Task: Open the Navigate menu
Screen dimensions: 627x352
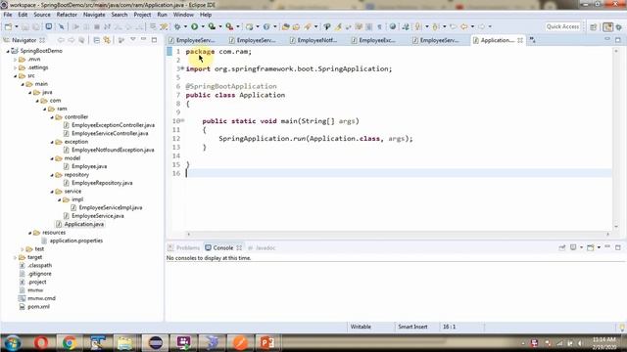Action: click(x=94, y=15)
